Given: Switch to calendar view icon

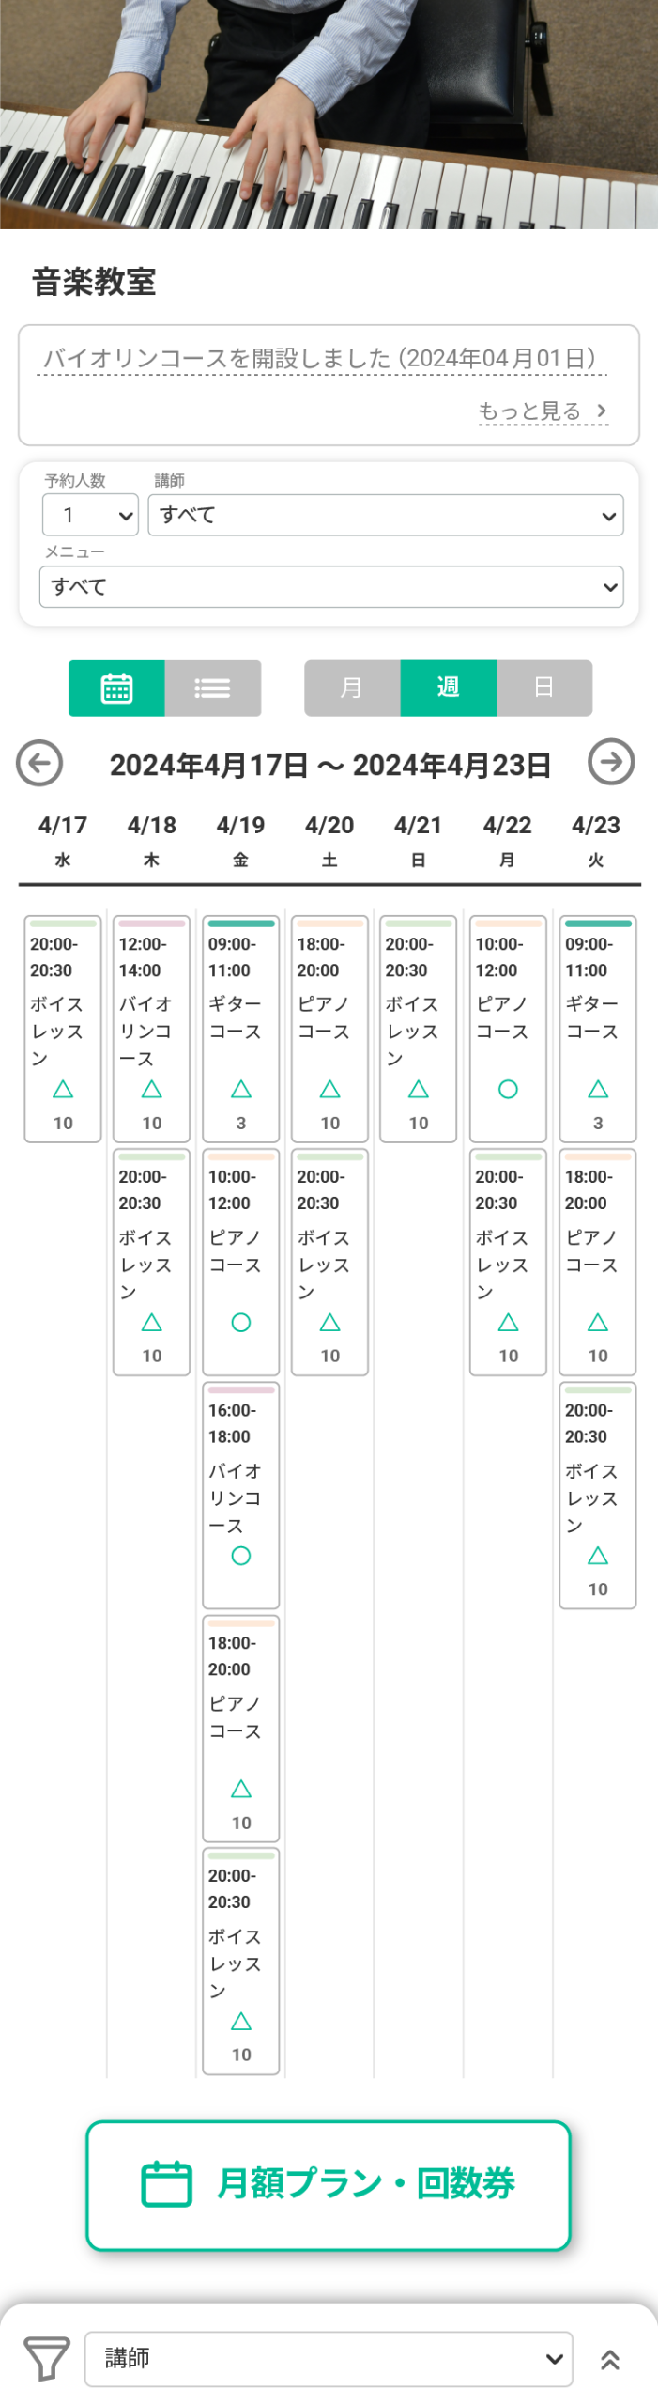Looking at the screenshot, I should (116, 688).
